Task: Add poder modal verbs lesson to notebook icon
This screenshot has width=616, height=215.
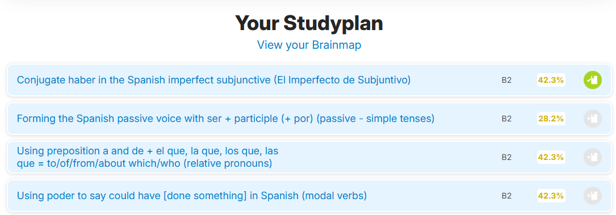Action: (592, 195)
